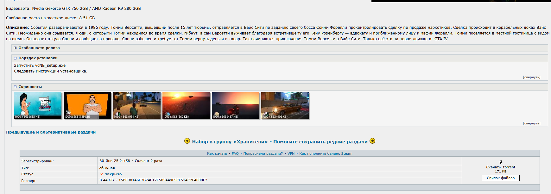
Task: Click свернуть under the screenshots
Action: [x=532, y=123]
